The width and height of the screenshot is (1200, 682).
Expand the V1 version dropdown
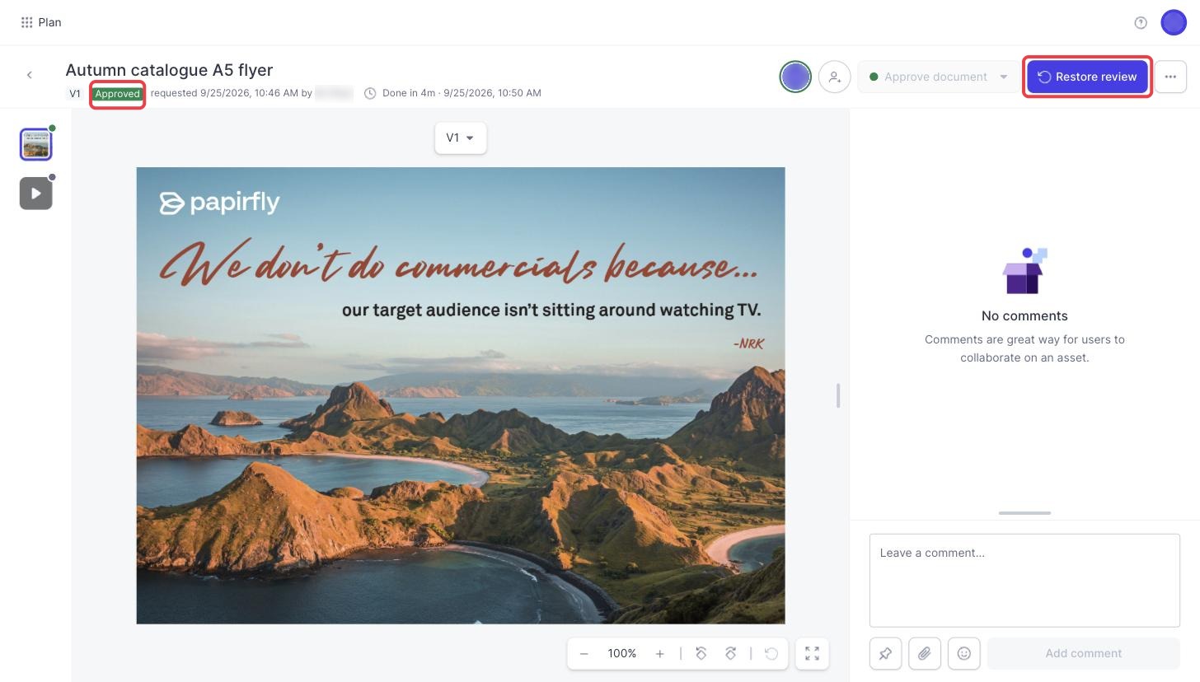point(461,138)
